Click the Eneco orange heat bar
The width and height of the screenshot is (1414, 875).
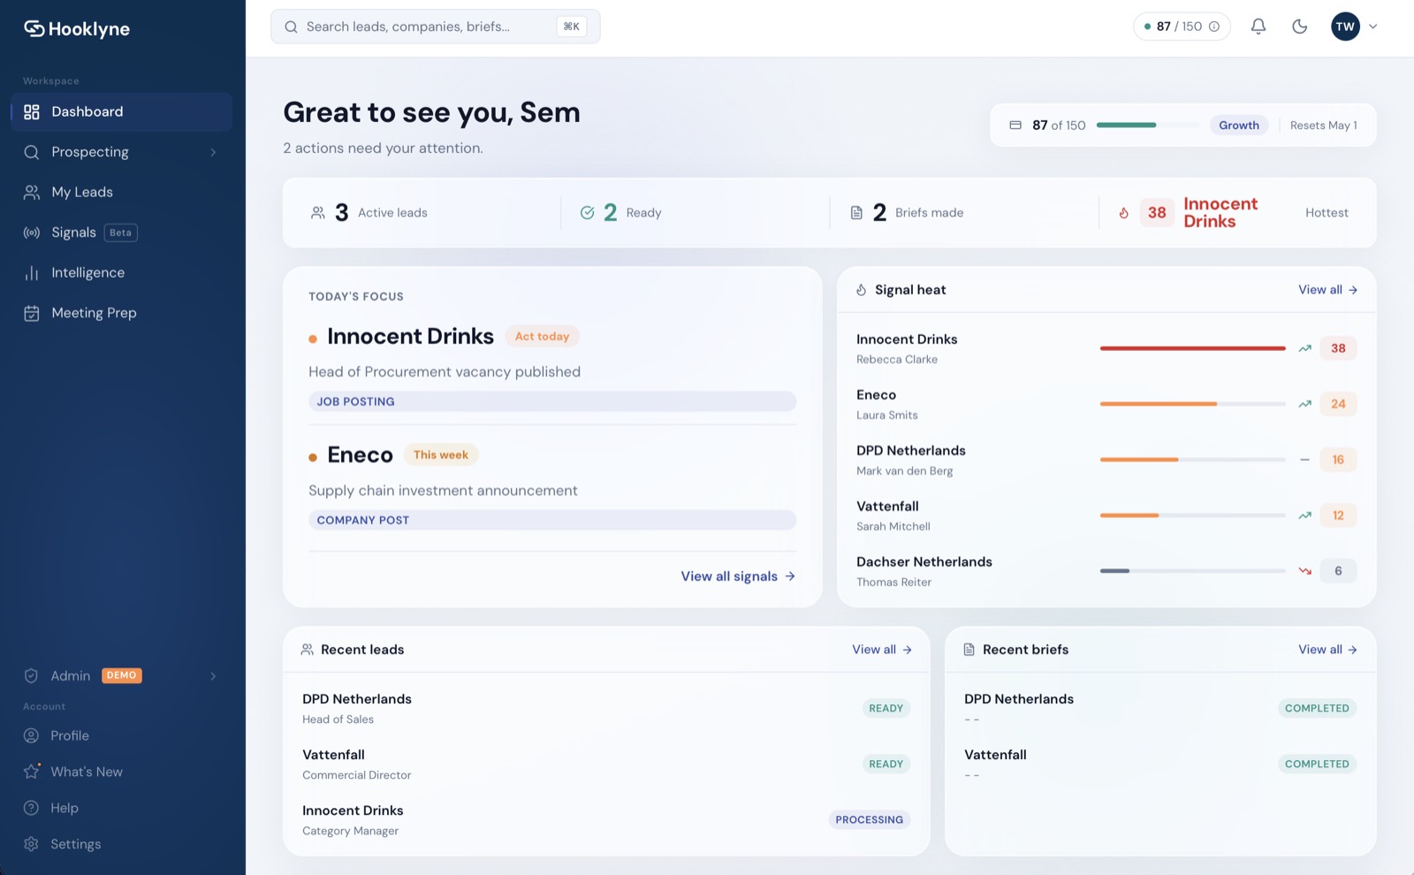[x=1159, y=404]
